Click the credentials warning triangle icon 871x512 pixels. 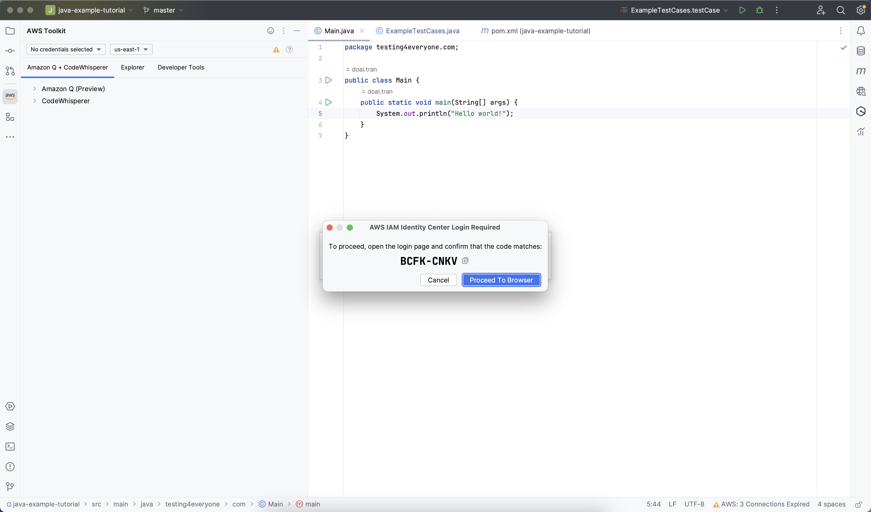[x=276, y=49]
